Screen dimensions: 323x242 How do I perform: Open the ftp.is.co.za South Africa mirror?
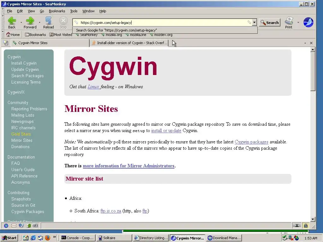(x=111, y=211)
